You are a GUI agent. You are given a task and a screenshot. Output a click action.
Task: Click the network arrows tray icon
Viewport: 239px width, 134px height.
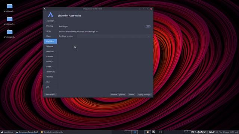[196, 132]
